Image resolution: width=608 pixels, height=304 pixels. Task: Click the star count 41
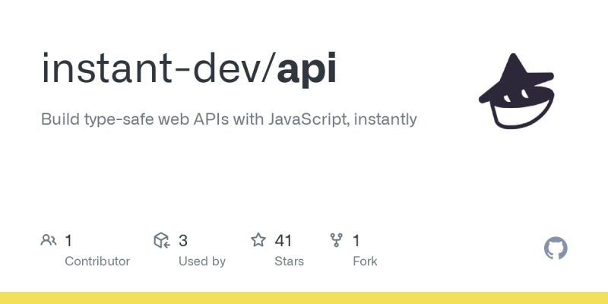[283, 241]
